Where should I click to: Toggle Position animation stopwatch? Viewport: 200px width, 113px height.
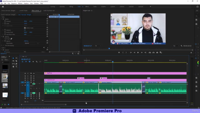[x=5, y=21]
